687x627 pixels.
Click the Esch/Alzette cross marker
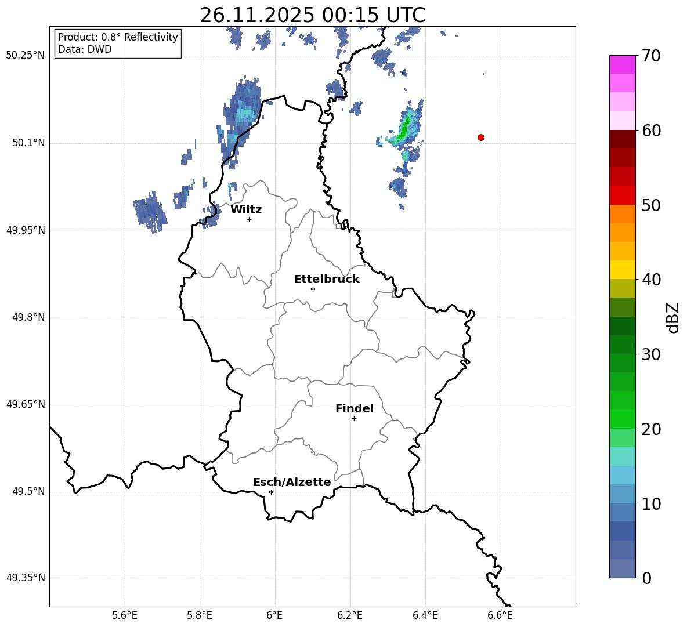click(x=271, y=492)
